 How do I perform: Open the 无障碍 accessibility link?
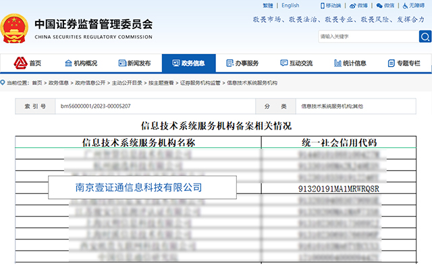coord(416,5)
